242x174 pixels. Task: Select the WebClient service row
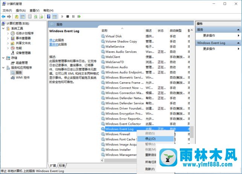(145, 57)
